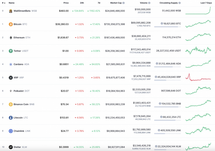
Task: Open the Tether 7-day sparkline chart
Action: click(198, 50)
